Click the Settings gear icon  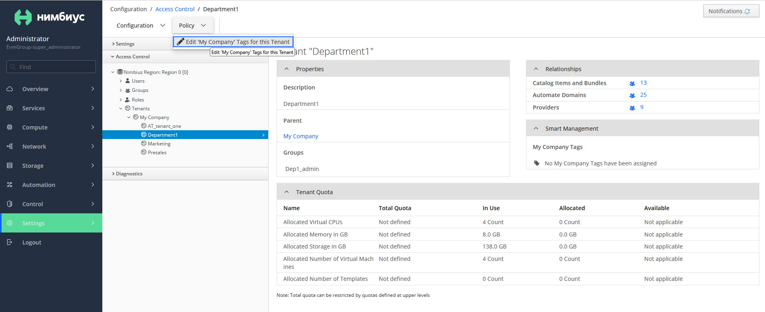[x=10, y=223]
